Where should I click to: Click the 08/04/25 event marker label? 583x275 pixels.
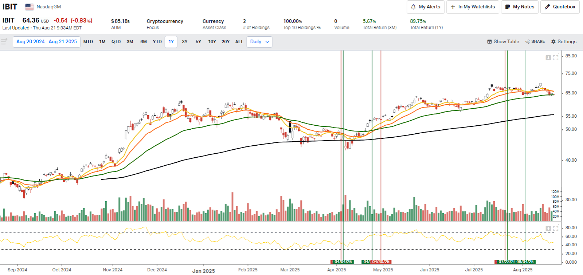pos(525,262)
